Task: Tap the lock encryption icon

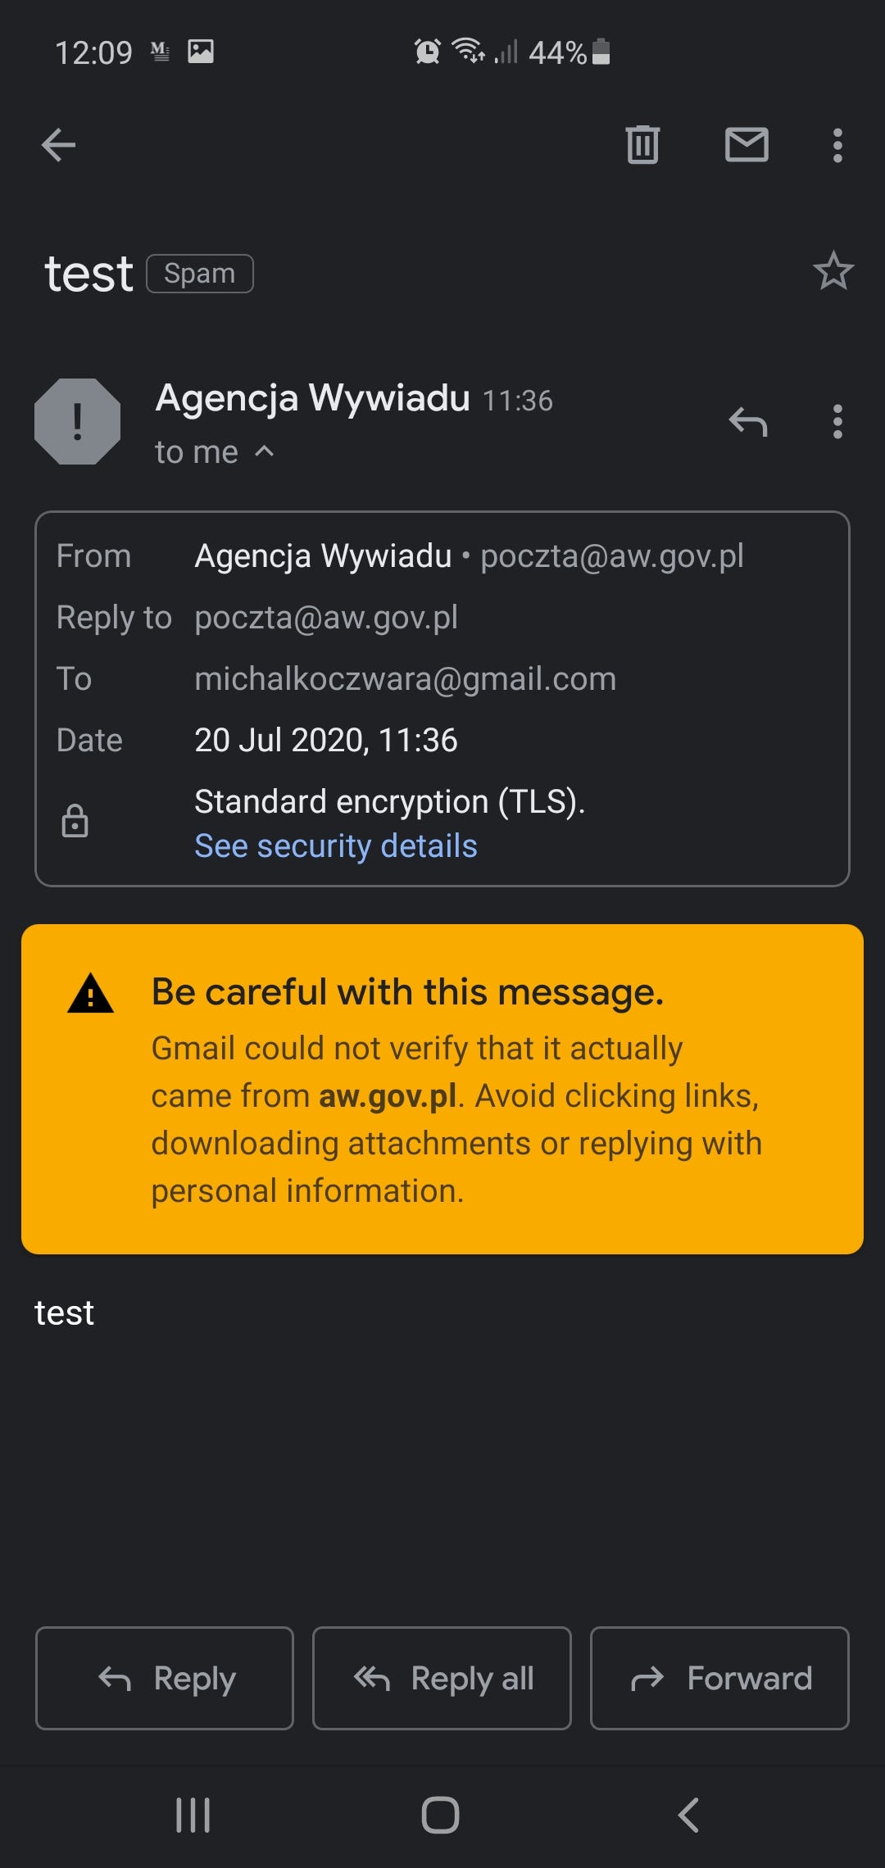Action: [75, 821]
